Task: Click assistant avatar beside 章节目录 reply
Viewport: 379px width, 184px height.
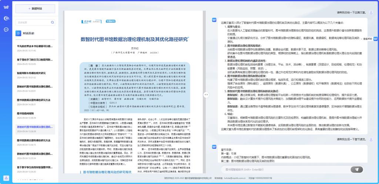Action: 214,147
